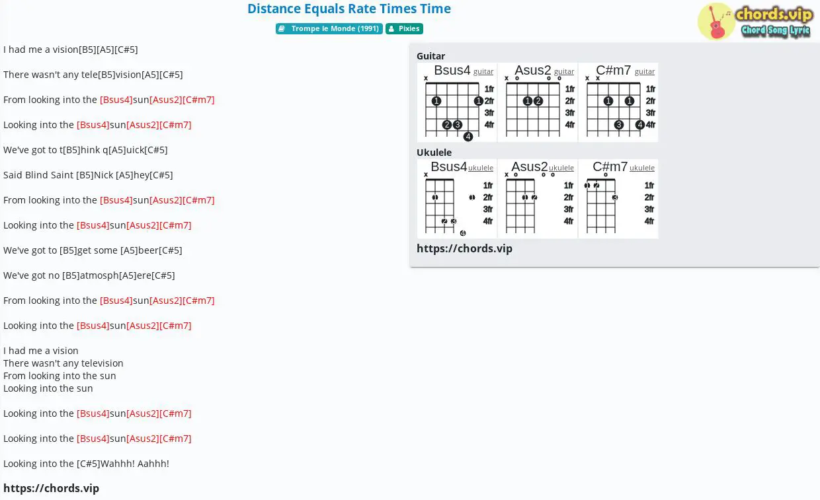Open the guitar link next to Asus2
The image size is (820, 500).
564,71
